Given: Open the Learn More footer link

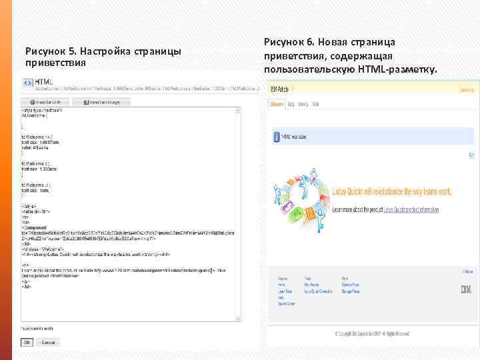Looking at the screenshot, I should (285, 291).
